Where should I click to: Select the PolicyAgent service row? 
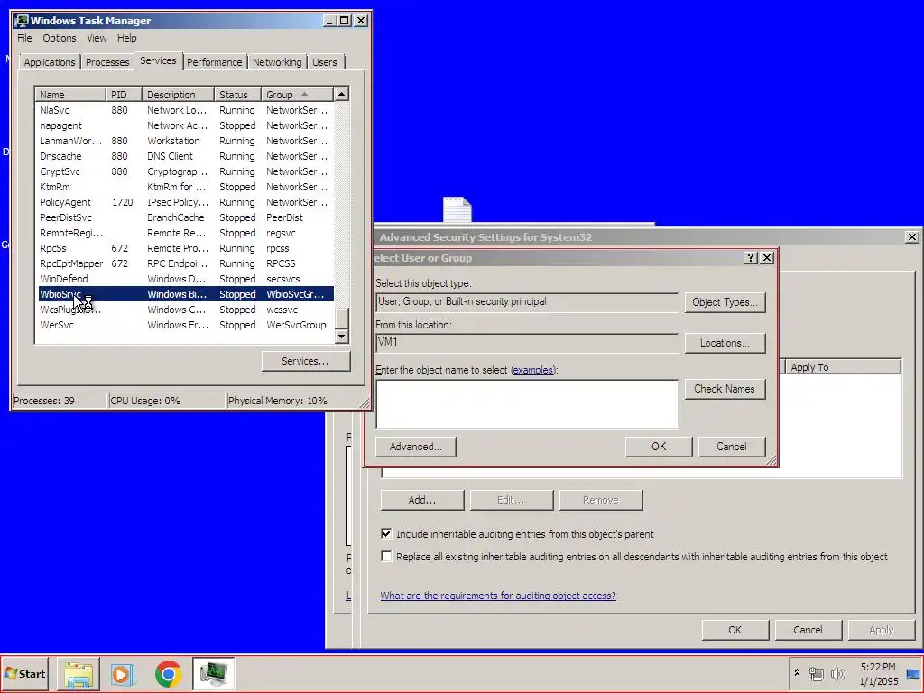click(x=186, y=202)
